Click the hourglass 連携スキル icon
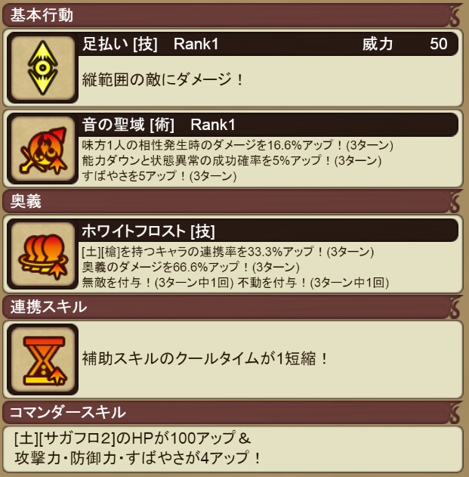Image resolution: width=469 pixels, height=477 pixels. (x=42, y=360)
